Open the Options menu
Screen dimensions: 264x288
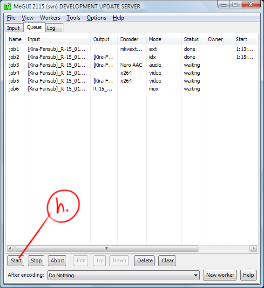(x=96, y=18)
